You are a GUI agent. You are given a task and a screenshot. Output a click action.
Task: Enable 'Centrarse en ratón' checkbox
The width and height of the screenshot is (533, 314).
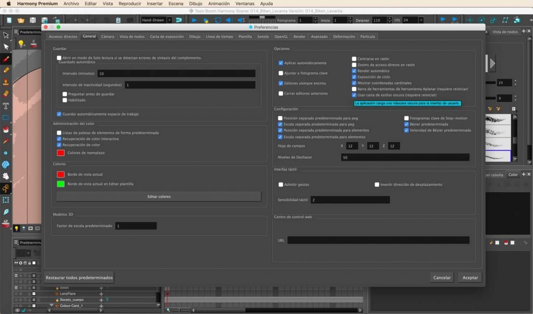pos(354,59)
